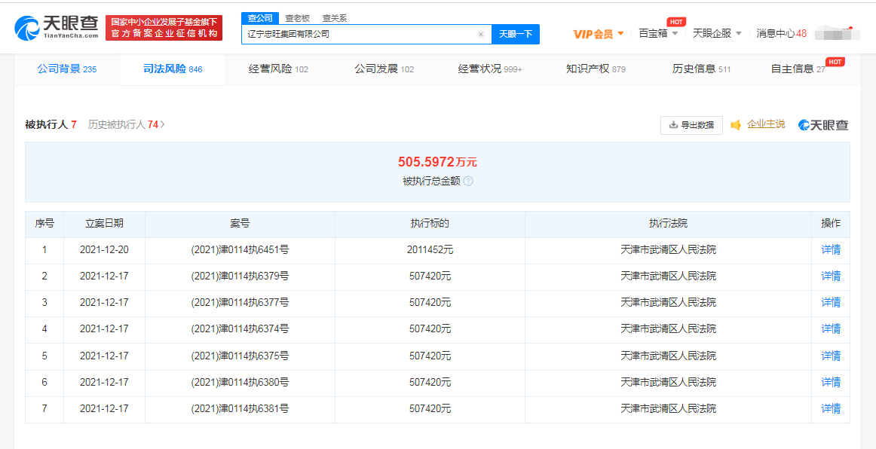Viewport: 876px width, 449px height.
Task: Open the 经营状况 tab
Action: [x=490, y=69]
